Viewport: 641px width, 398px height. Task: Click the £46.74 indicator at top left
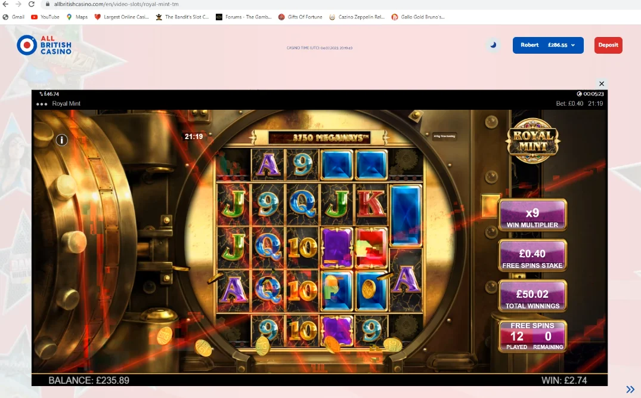(49, 94)
